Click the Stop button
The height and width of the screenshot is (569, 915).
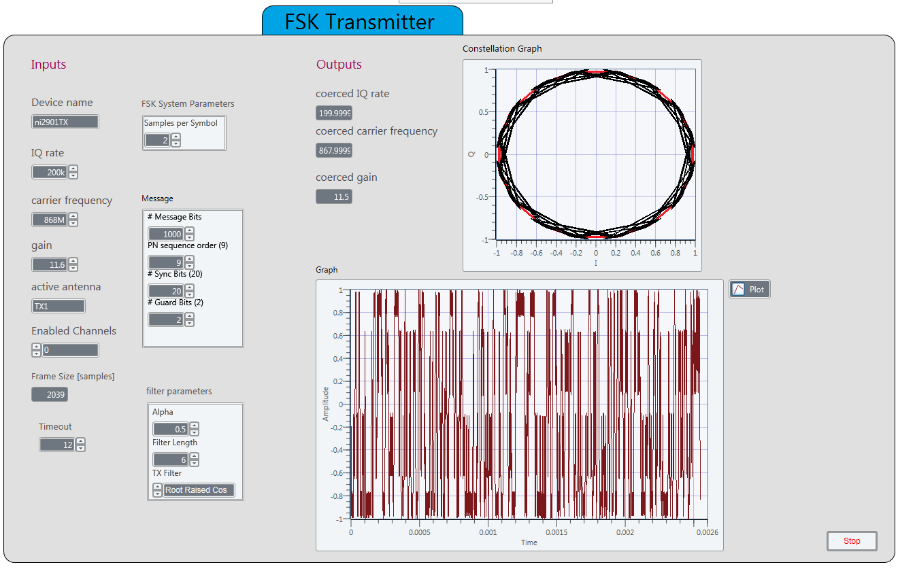pos(852,541)
